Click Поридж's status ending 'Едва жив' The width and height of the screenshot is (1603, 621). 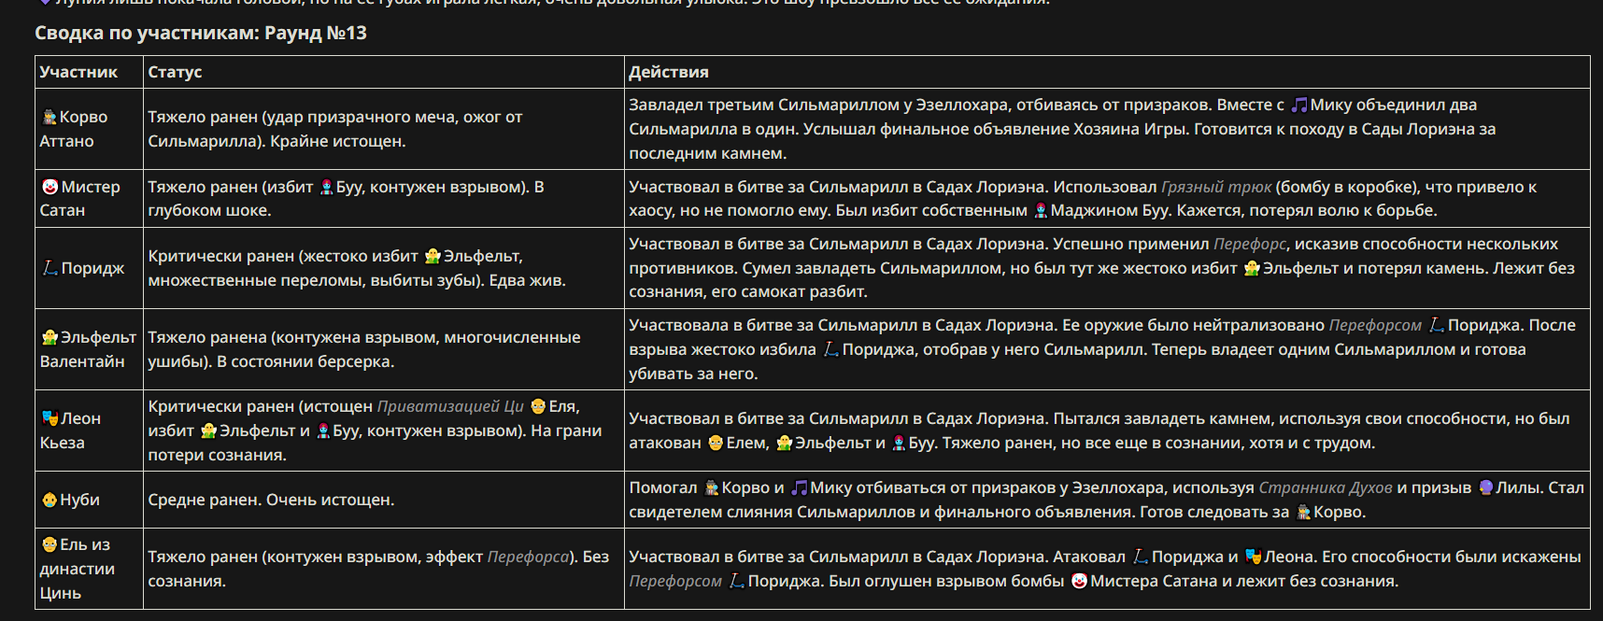[x=527, y=280]
